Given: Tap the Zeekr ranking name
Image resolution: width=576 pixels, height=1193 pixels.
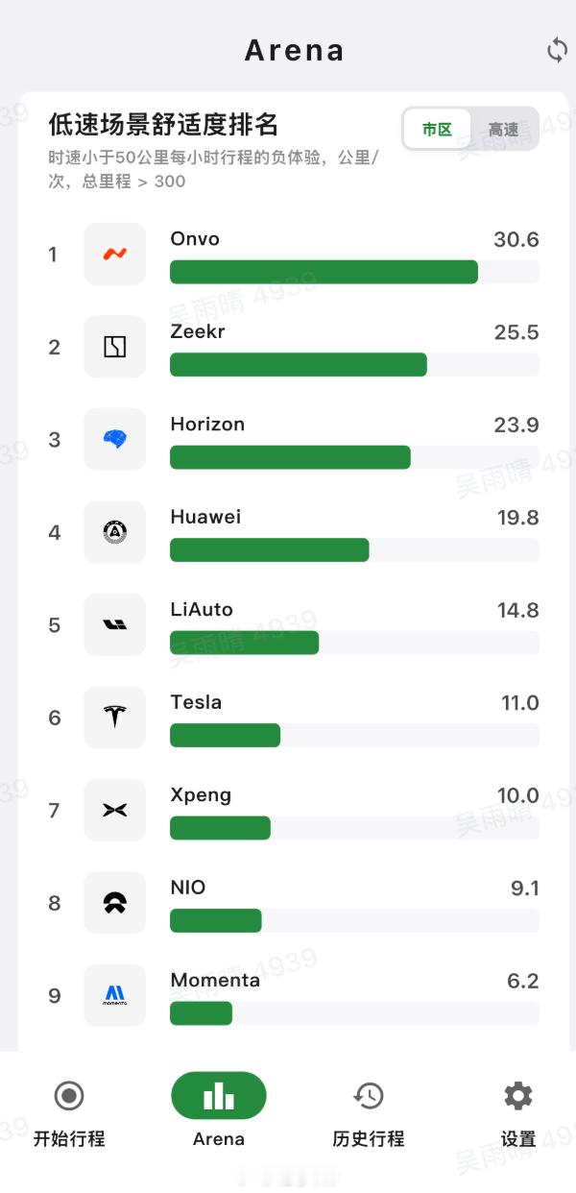Looking at the screenshot, I should (198, 332).
